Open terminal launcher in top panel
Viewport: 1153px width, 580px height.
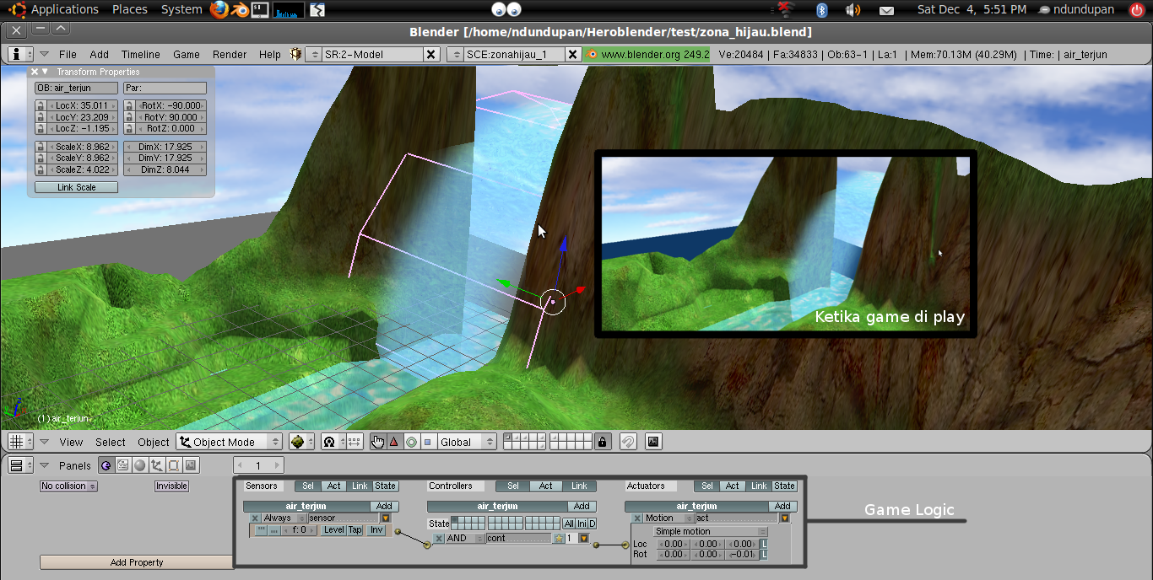[x=260, y=10]
